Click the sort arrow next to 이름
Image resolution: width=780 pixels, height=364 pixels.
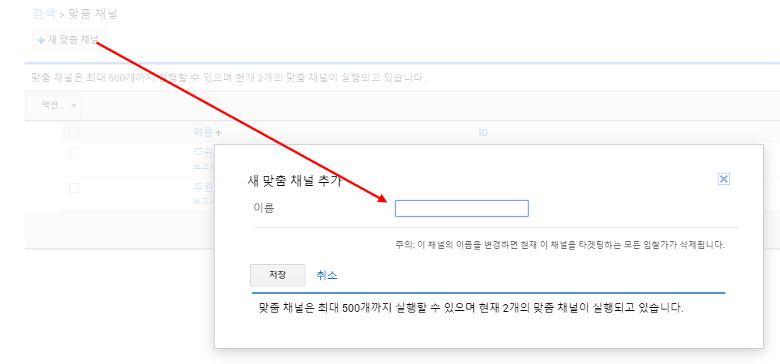[x=218, y=133]
